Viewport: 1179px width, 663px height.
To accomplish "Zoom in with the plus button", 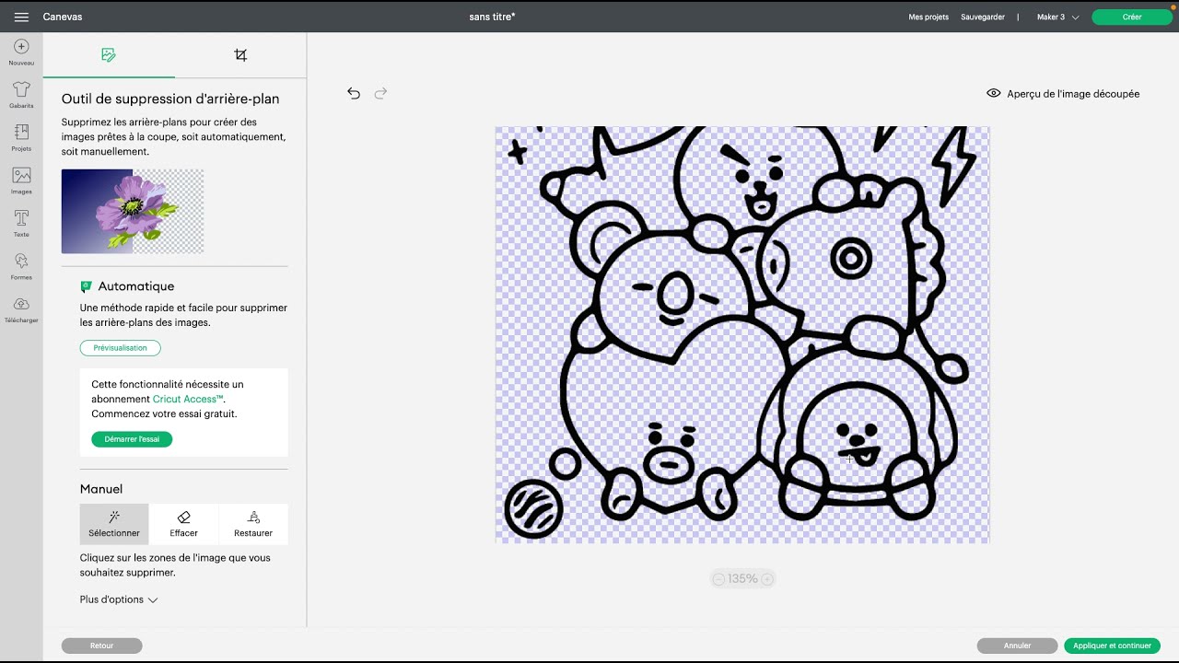I will pos(767,579).
